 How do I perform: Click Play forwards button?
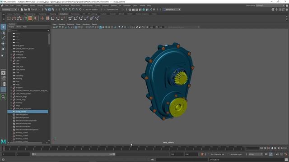coord(275,148)
